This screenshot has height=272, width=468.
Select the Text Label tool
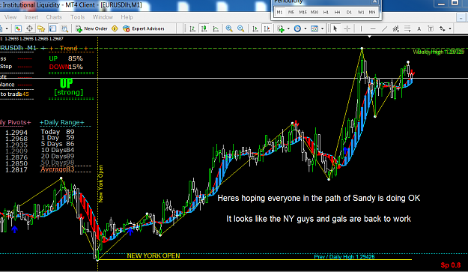[x=431, y=28]
